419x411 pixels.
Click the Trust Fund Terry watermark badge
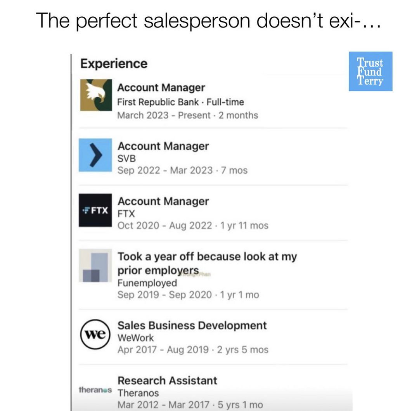tap(371, 71)
